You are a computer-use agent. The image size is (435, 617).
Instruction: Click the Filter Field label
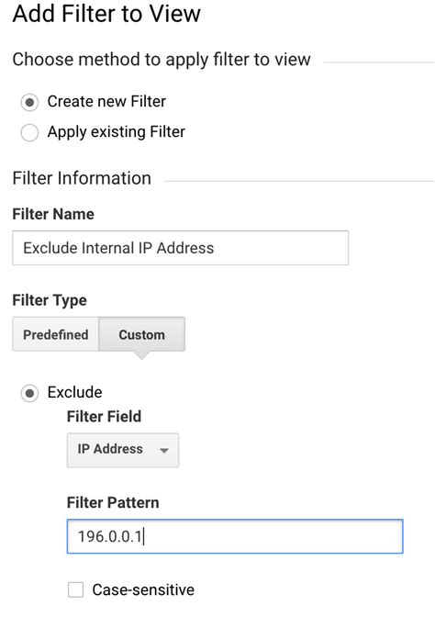pos(104,416)
